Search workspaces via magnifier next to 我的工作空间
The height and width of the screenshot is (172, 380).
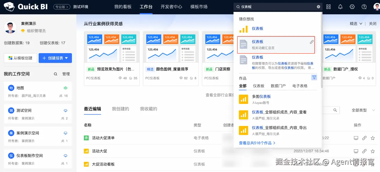(x=55, y=74)
